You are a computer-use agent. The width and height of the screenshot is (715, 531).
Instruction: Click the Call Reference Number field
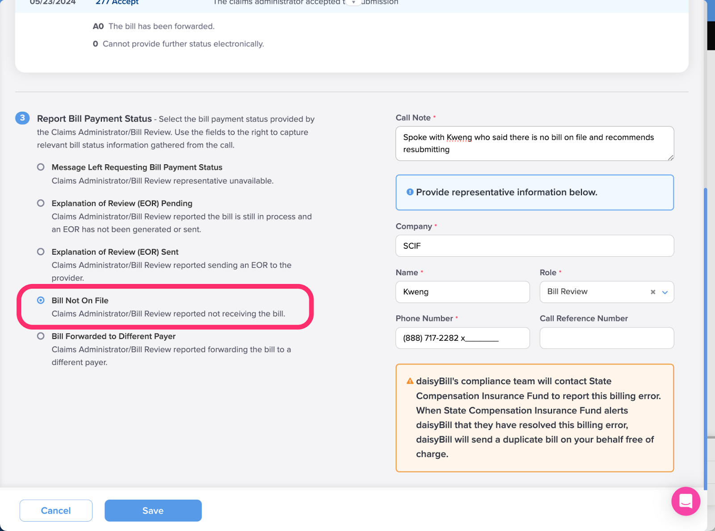pos(606,338)
